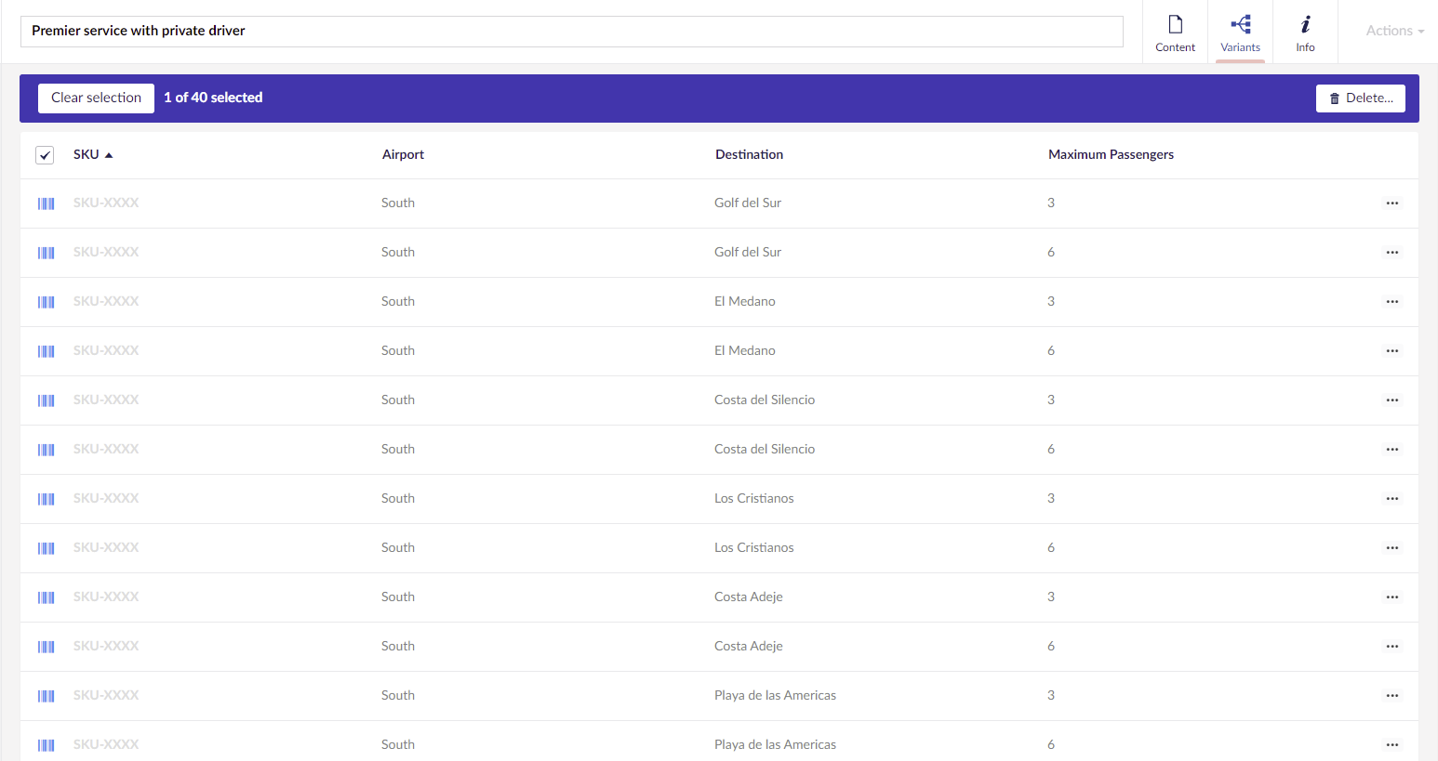Select barcode icon for El Medano 3-passenger variant

click(x=47, y=302)
